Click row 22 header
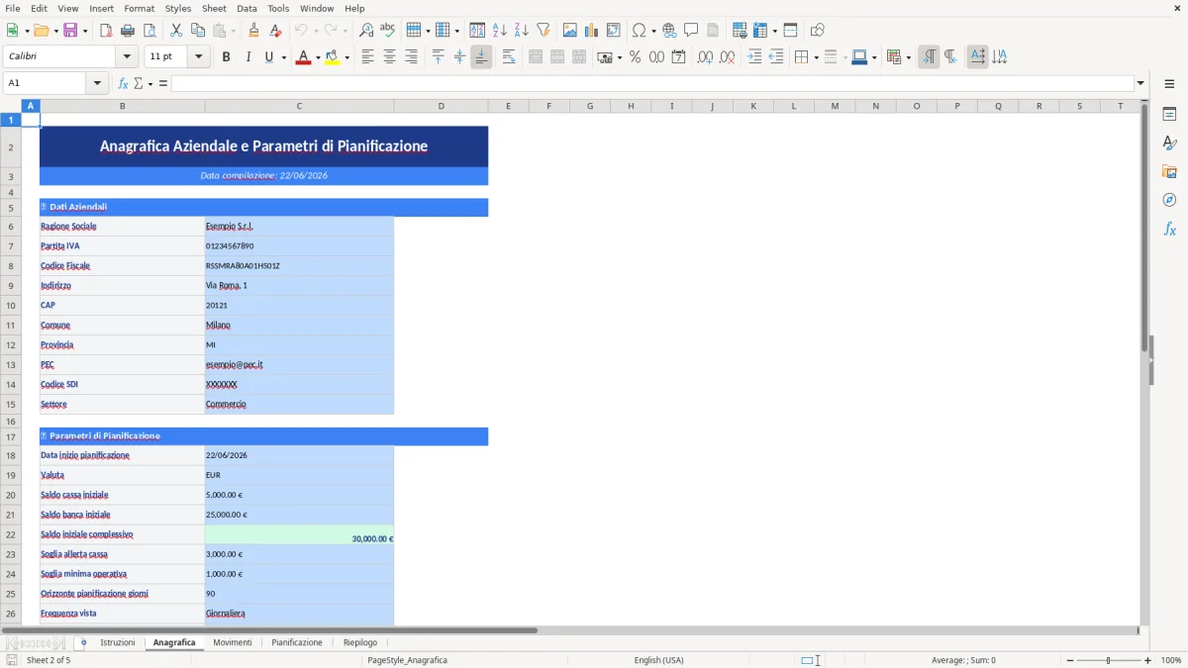Screen dimensions: 1188x668 pyautogui.click(x=11, y=534)
